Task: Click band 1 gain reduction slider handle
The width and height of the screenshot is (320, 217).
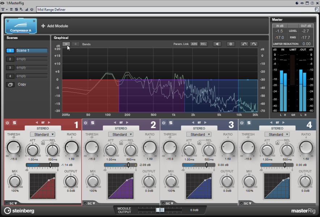Action: click(50, 165)
